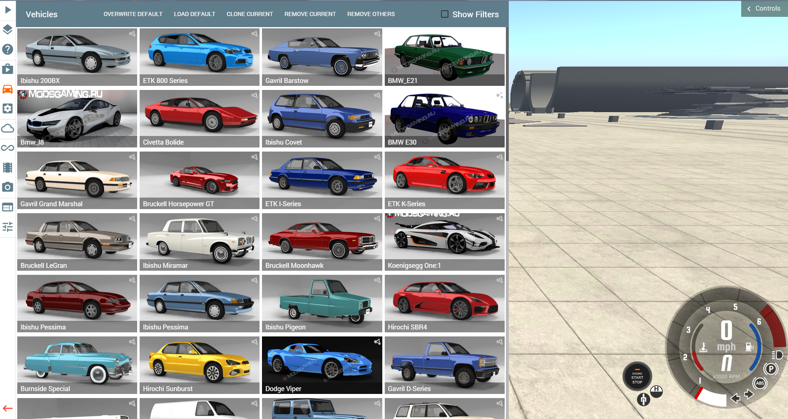This screenshot has width=788, height=419.
Task: Click OVERWRITE DEFAULT button
Action: click(133, 14)
